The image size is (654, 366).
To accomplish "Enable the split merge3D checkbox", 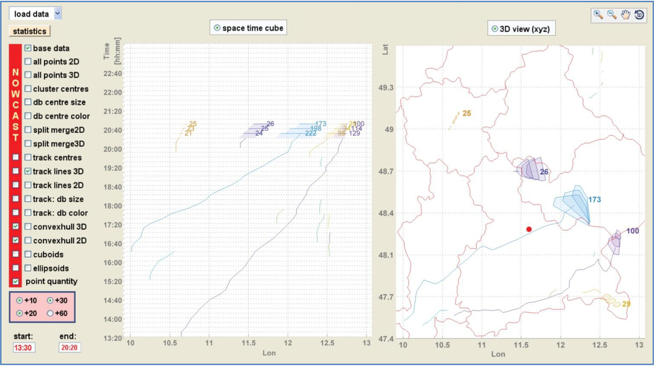I will tap(28, 144).
